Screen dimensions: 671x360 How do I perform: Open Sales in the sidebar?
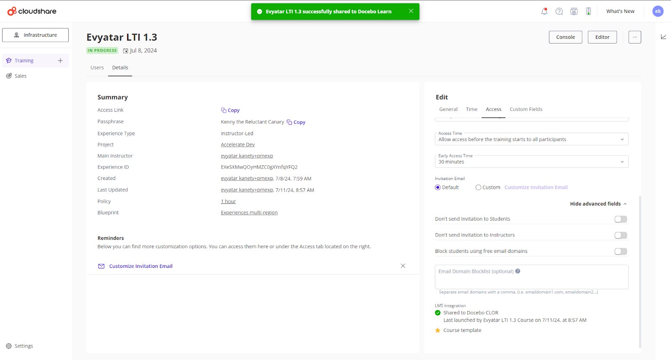point(21,76)
